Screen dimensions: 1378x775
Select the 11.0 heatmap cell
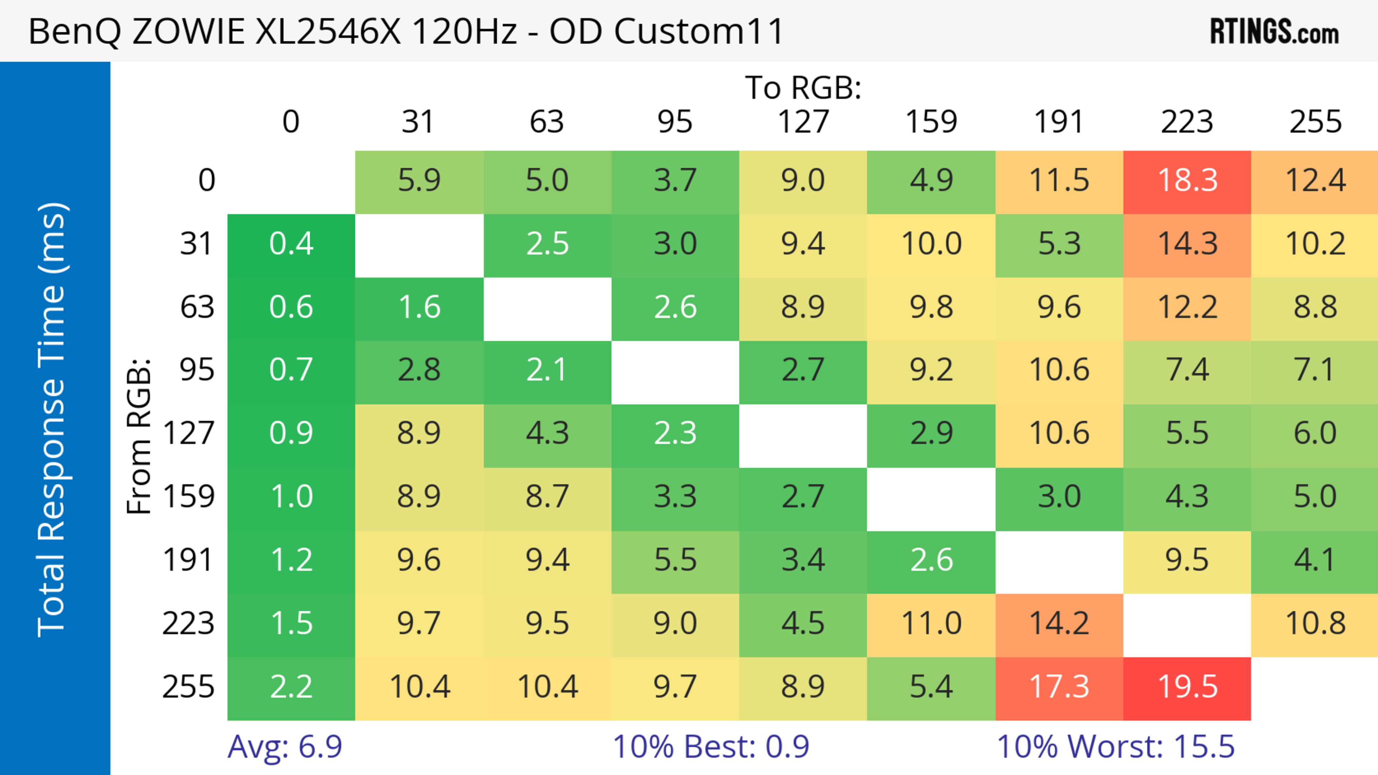point(931,624)
